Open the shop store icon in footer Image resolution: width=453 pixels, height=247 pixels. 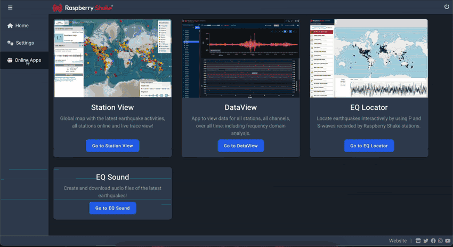point(418,241)
